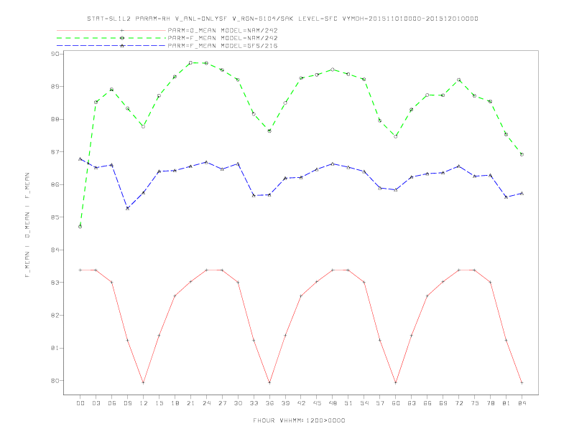Click x-axis tick label 57

(x=380, y=403)
